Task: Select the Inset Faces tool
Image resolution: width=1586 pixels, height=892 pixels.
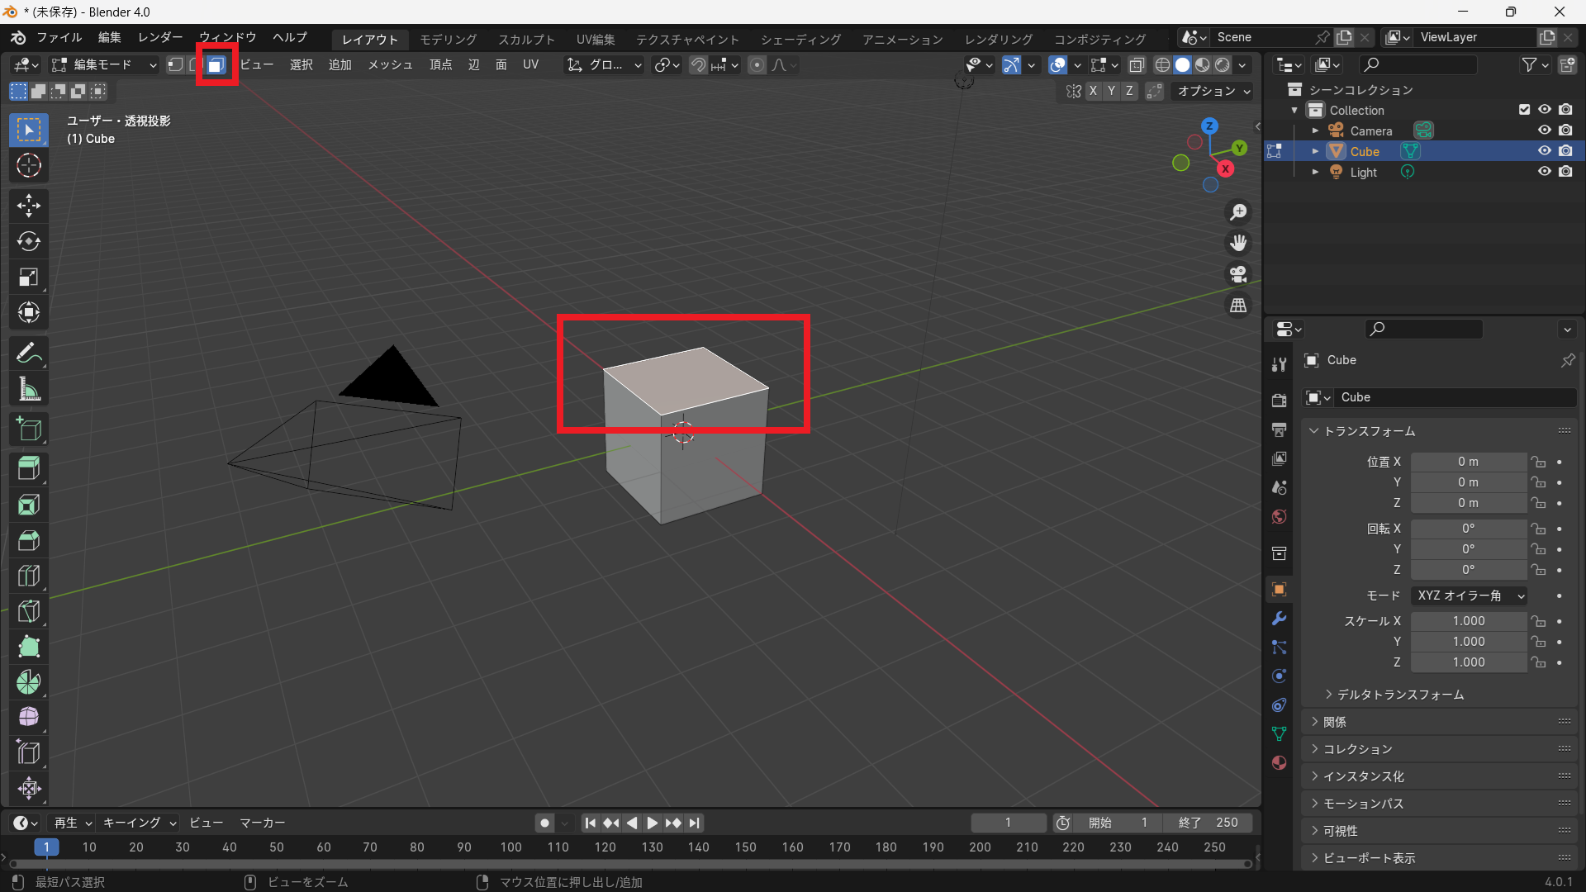Action: 29,505
